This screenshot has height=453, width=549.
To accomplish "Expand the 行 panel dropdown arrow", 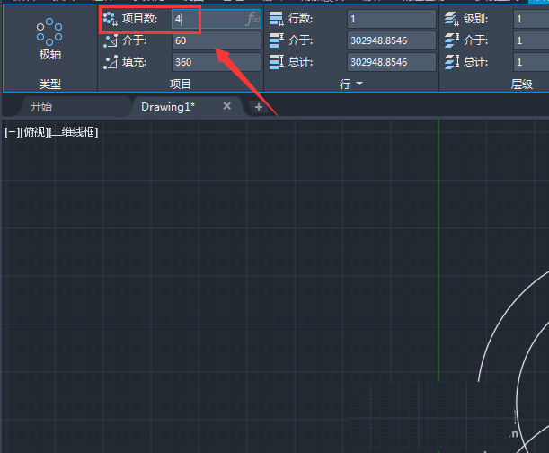I will tap(359, 84).
